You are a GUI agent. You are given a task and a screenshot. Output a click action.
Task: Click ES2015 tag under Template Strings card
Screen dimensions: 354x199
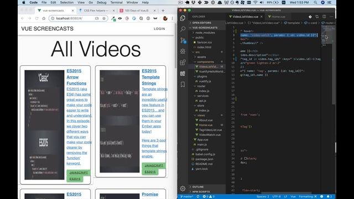click(x=150, y=172)
